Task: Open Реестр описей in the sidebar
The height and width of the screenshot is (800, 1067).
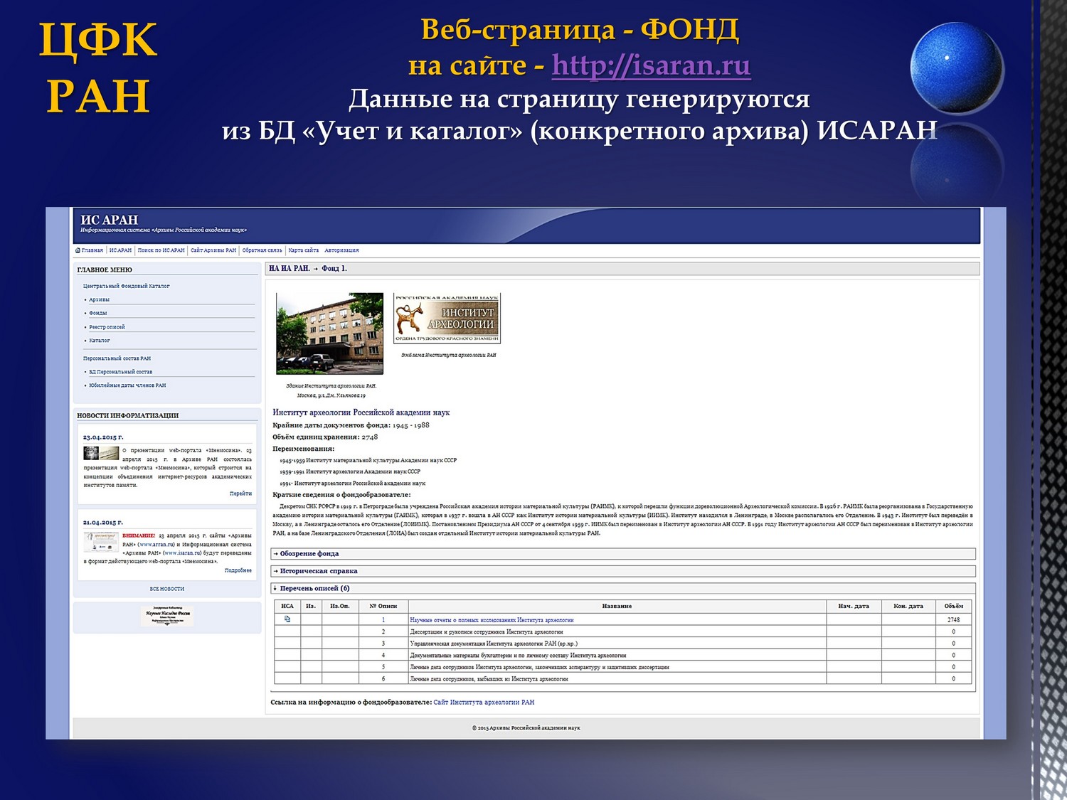Action: [x=107, y=327]
